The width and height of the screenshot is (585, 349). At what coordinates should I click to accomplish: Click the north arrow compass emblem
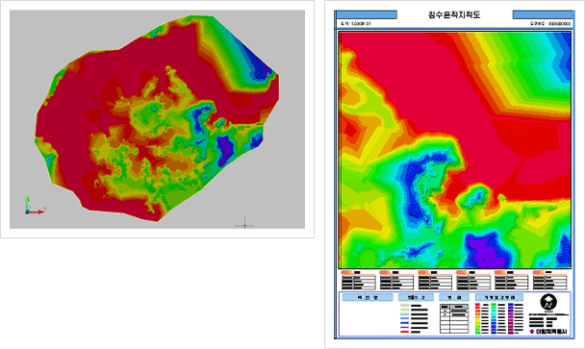(x=548, y=303)
